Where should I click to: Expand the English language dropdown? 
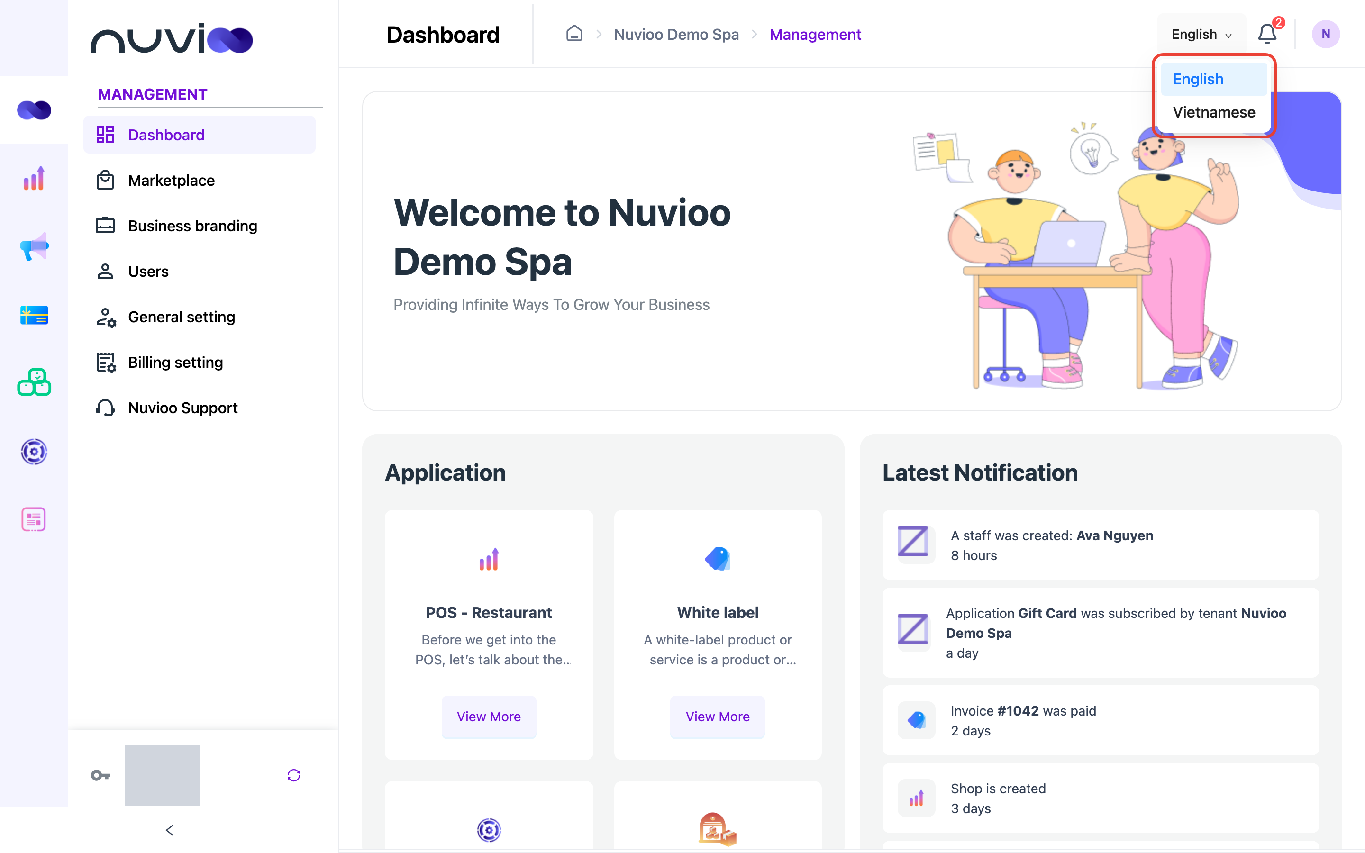tap(1201, 35)
